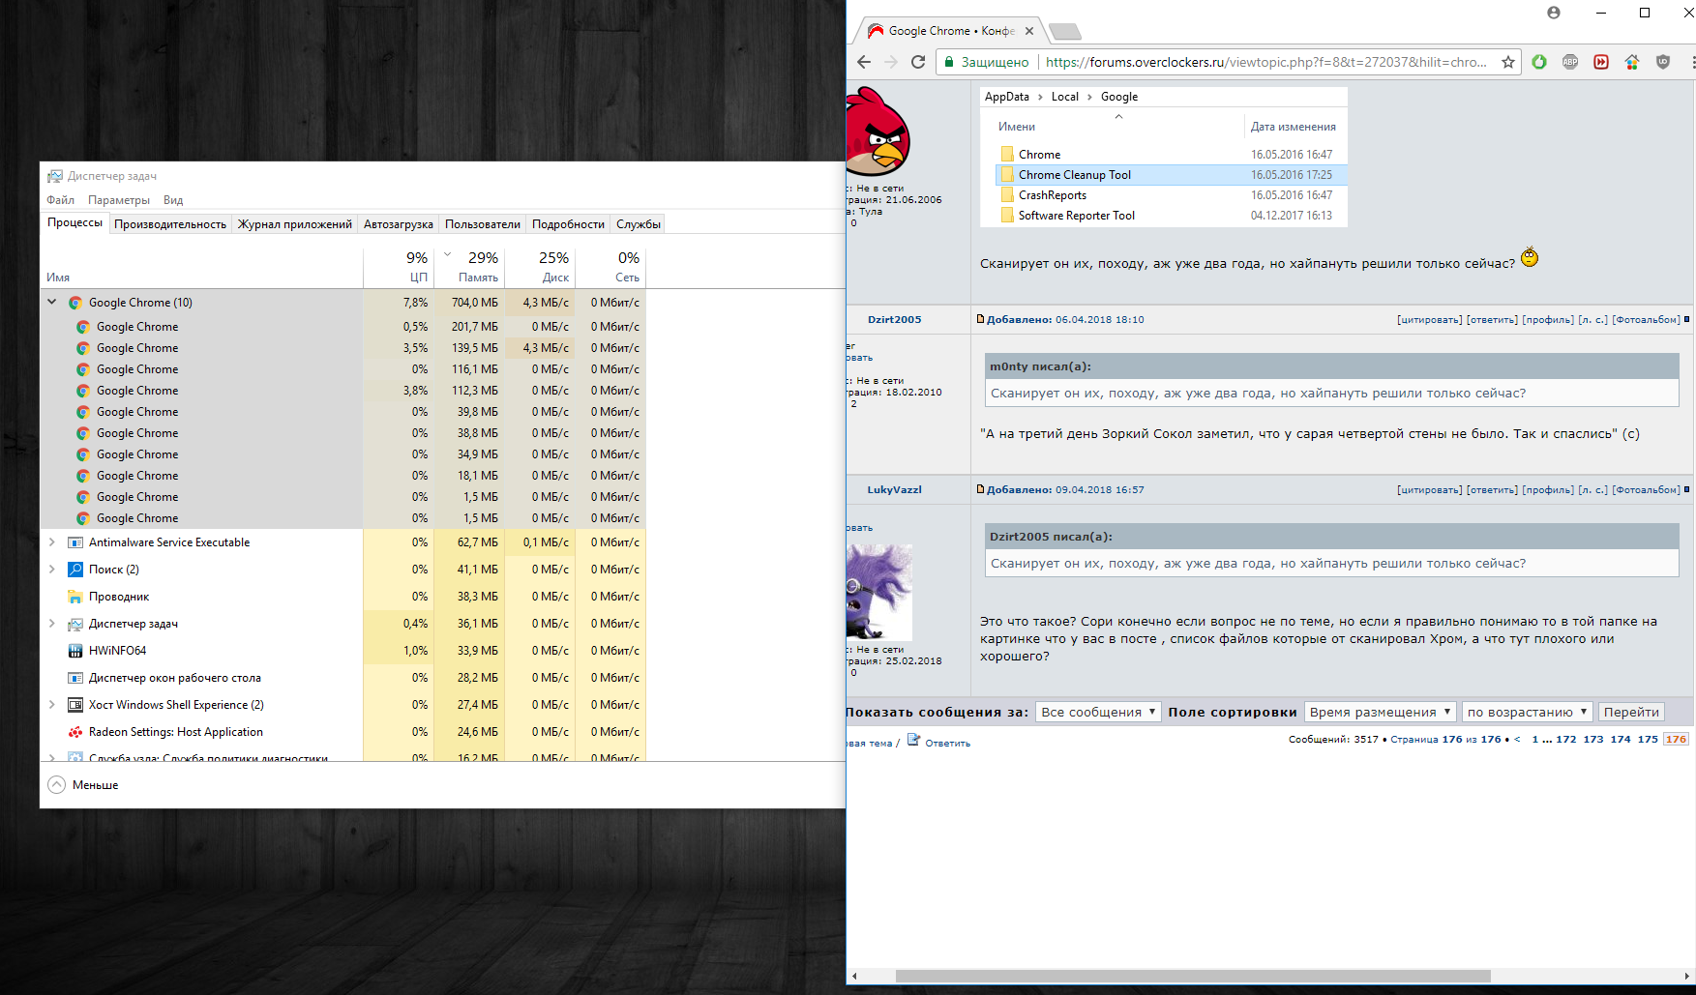
Task: Click the Диспетчер окон рабочего стола icon
Action: [x=75, y=678]
